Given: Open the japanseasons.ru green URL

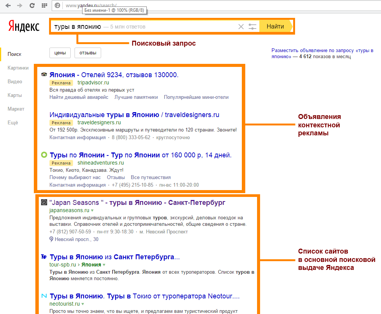Looking at the screenshot, I should pyautogui.click(x=69, y=210).
